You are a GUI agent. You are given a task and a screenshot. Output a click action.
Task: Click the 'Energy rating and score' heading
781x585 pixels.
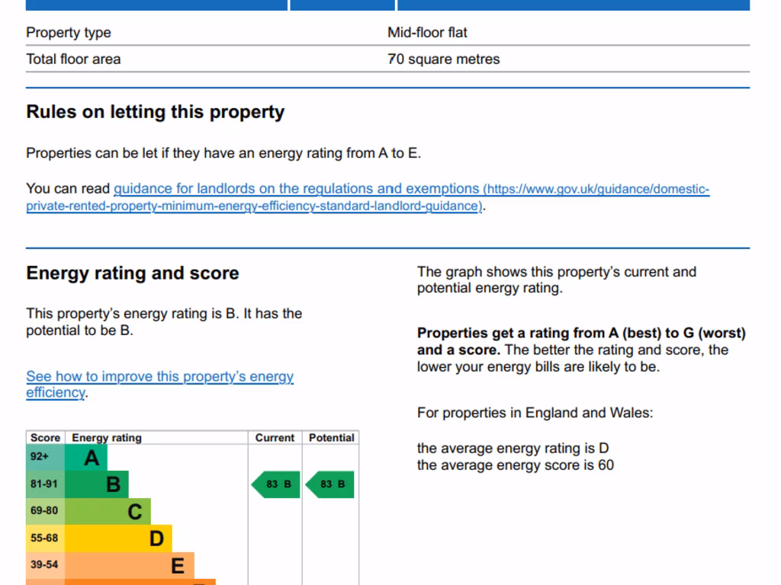click(x=132, y=273)
